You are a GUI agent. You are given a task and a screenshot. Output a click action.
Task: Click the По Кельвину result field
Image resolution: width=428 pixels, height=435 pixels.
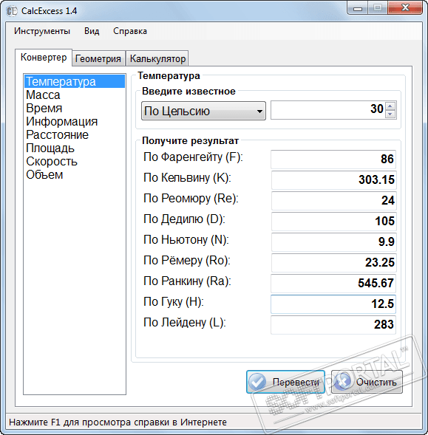coord(333,180)
